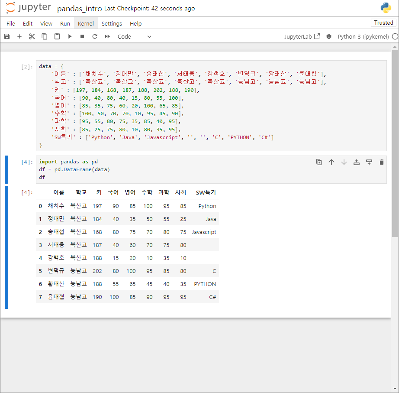This screenshot has width=399, height=393.
Task: Rename the notebook title pandas_intro
Action: tap(79, 9)
